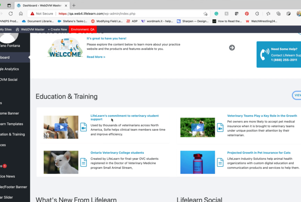Click the Environment: QA badge
This screenshot has height=202, width=301.
pos(83,29)
